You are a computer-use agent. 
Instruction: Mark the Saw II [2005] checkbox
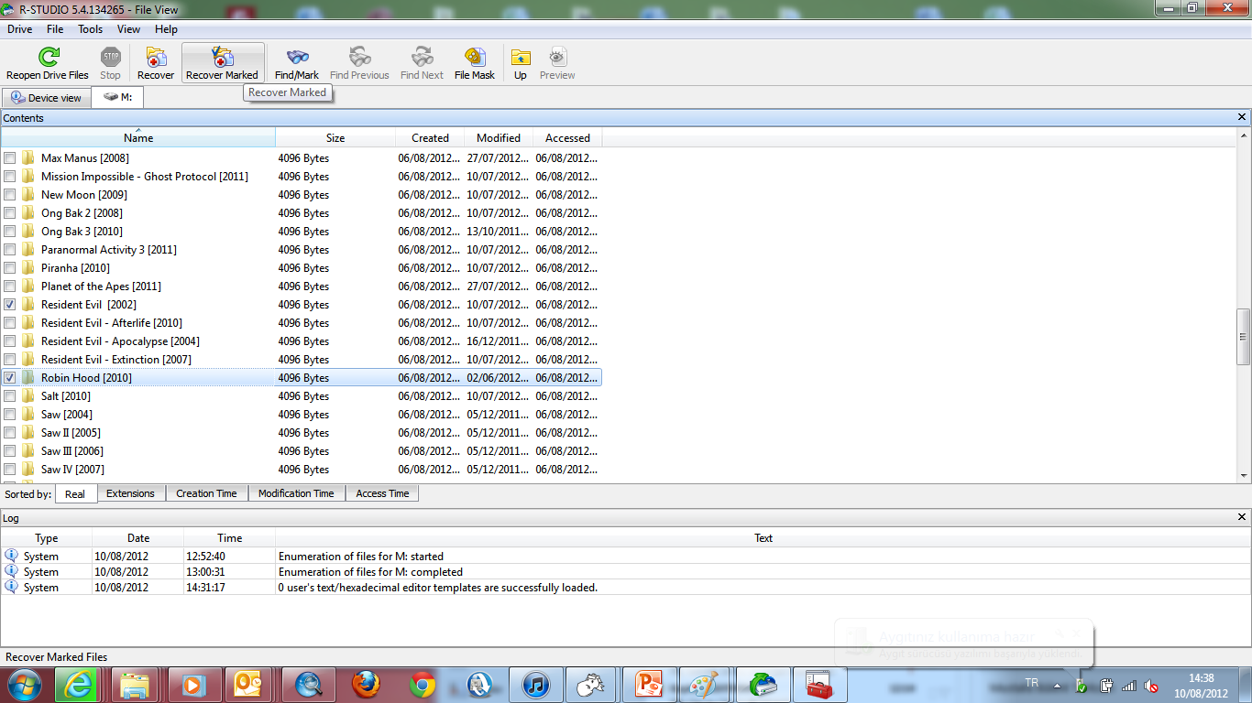(x=10, y=432)
